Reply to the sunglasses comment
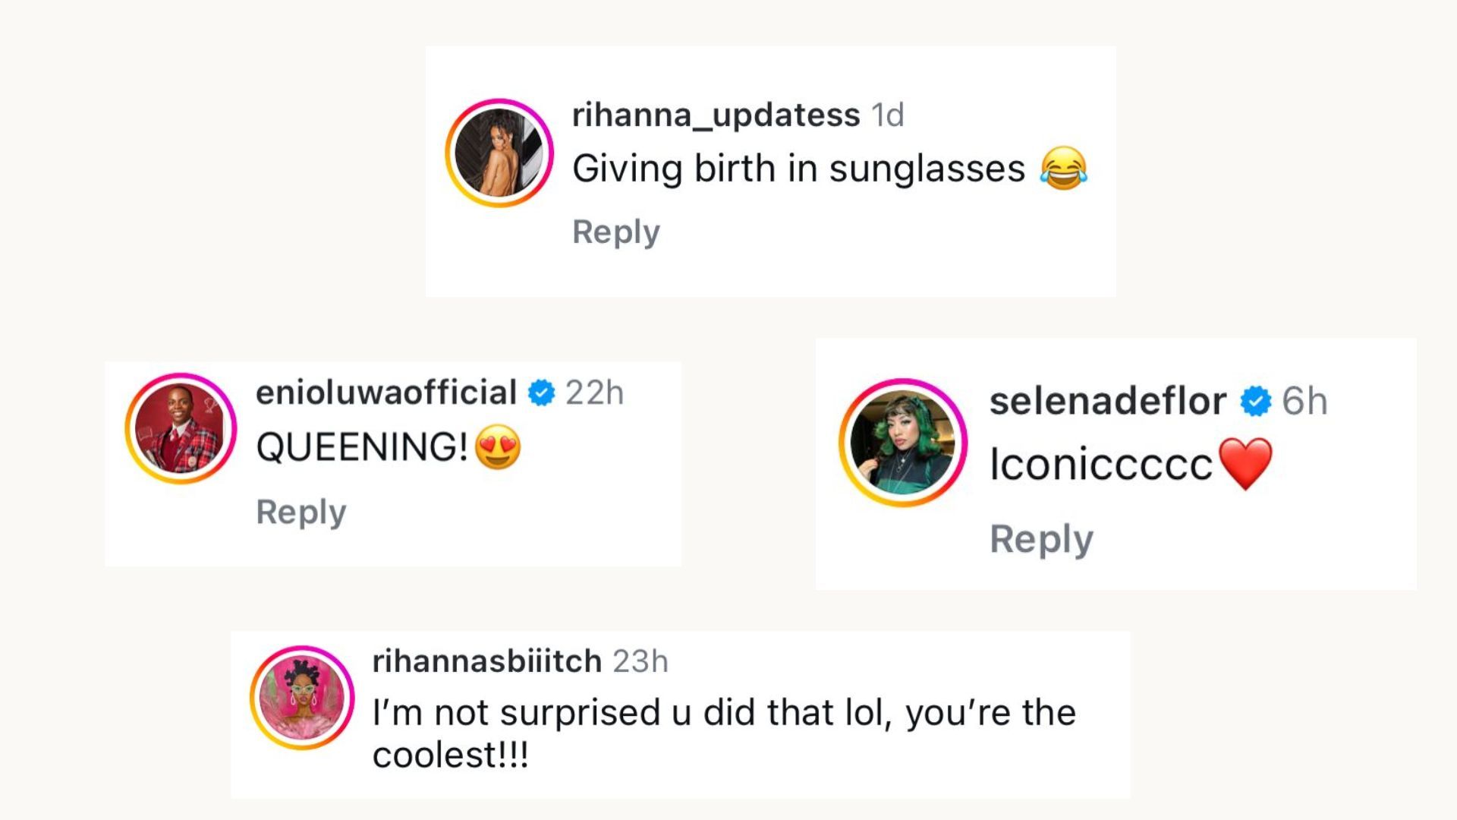Viewport: 1457px width, 820px height. (615, 232)
